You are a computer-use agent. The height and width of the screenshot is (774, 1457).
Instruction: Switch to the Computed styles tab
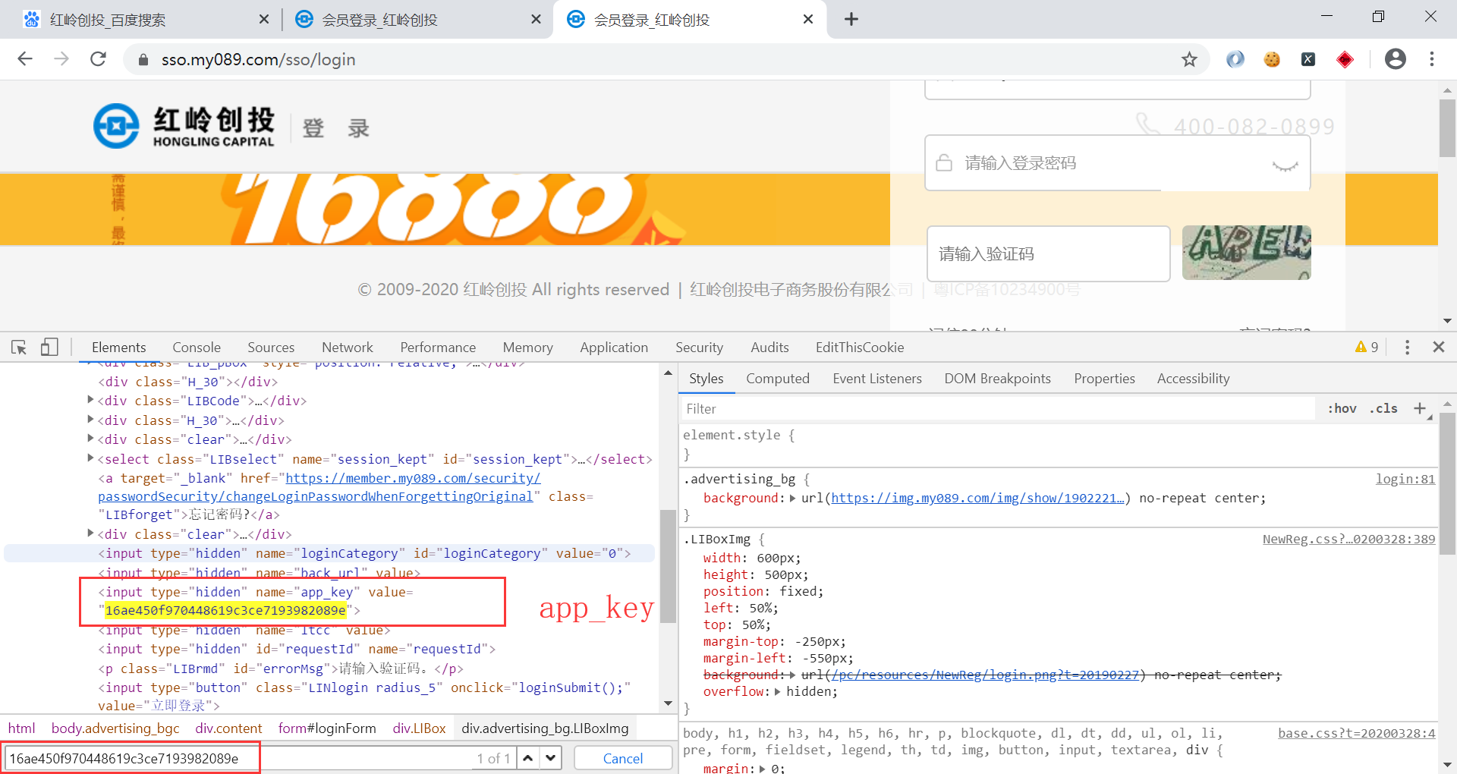[x=778, y=379]
